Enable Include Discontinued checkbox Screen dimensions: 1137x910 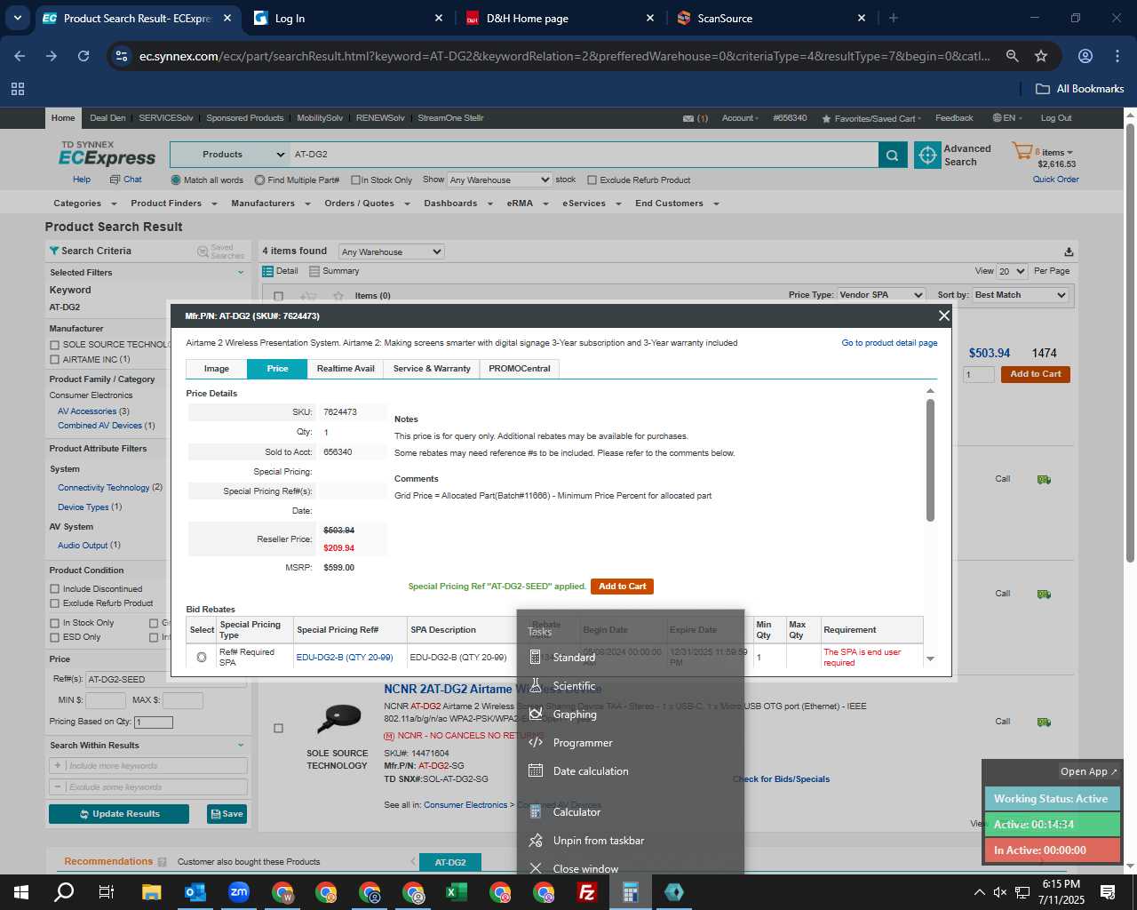click(55, 589)
